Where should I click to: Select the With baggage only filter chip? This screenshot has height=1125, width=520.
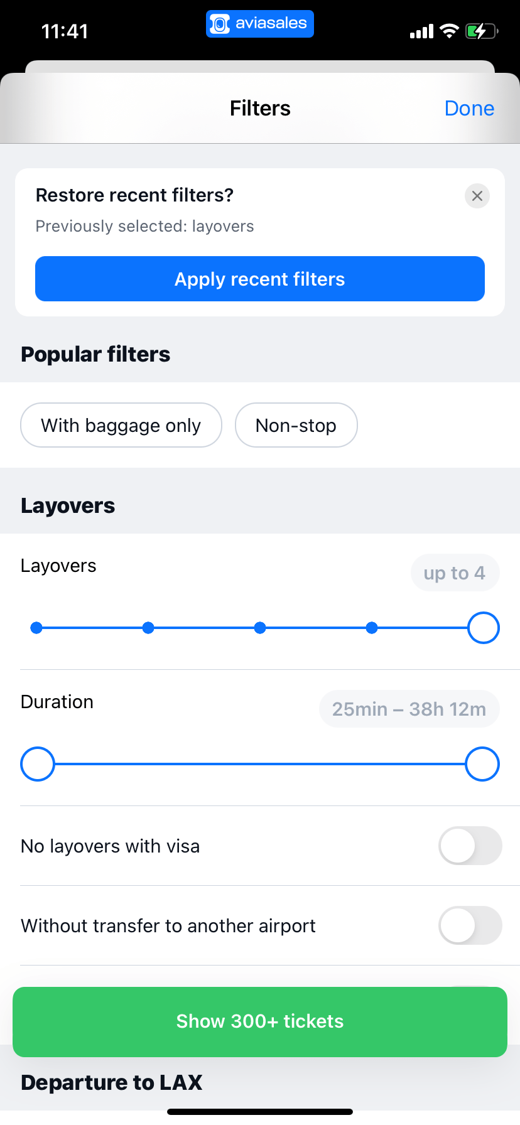click(121, 425)
